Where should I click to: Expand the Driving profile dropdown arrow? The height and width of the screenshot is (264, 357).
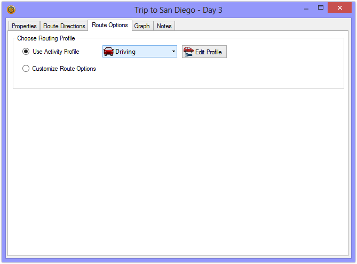tap(173, 52)
